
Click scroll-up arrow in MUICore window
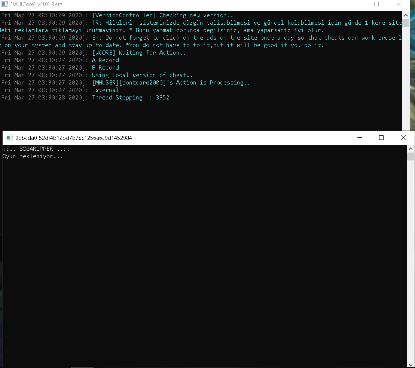(x=406, y=15)
